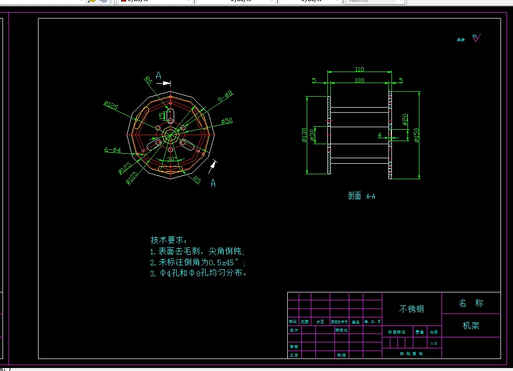Click the Ø150 diameter dimension text
This screenshot has width=513, height=371.
coord(416,135)
